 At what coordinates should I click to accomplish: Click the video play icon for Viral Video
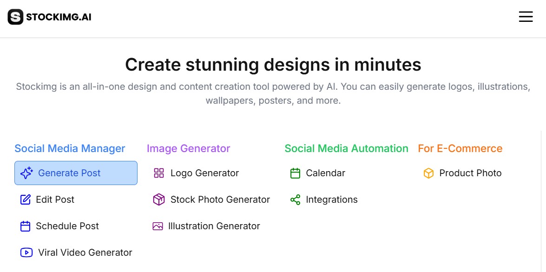[x=26, y=252]
